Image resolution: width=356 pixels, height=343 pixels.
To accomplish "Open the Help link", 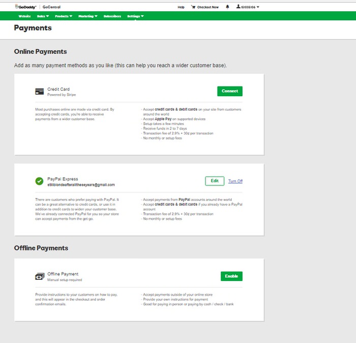I will point(181,7).
